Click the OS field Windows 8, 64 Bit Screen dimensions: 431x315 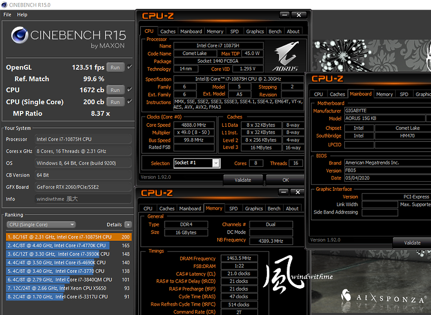83,163
